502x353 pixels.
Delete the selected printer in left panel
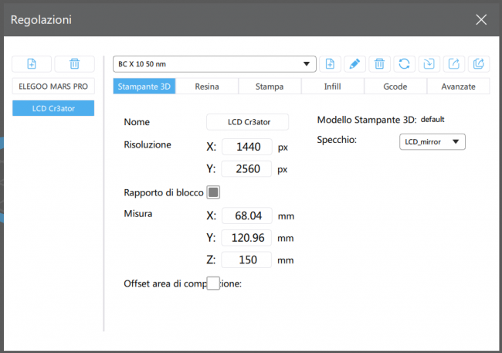click(x=74, y=64)
